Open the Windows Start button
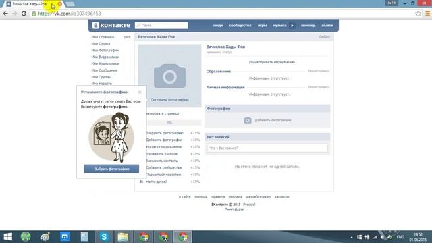The width and height of the screenshot is (432, 243). click(7, 237)
